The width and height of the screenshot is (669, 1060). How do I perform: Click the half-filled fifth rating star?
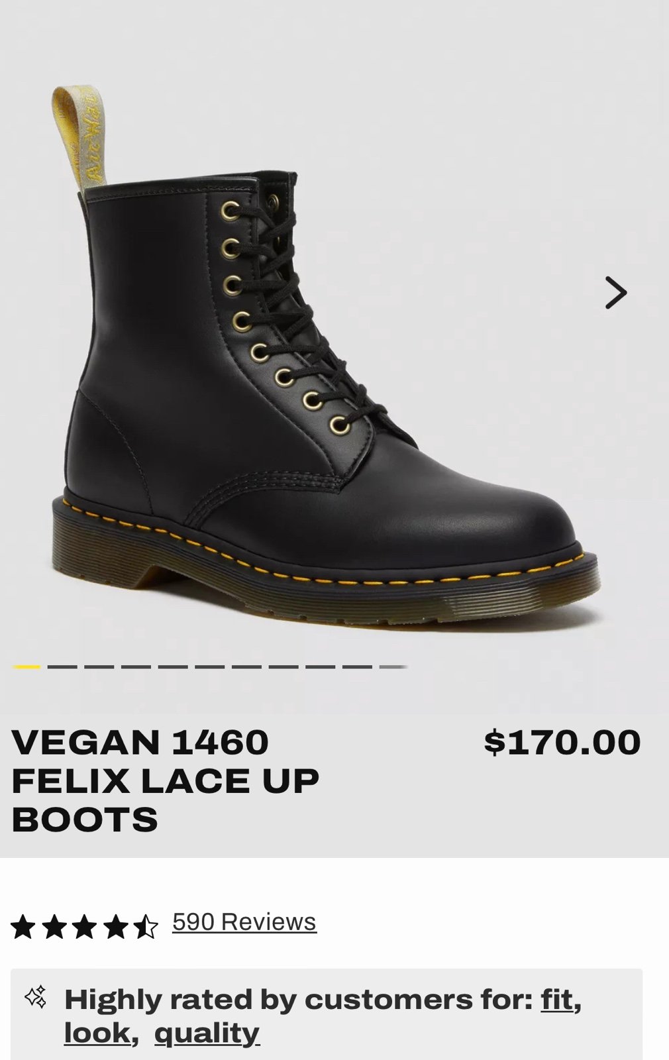point(146,926)
